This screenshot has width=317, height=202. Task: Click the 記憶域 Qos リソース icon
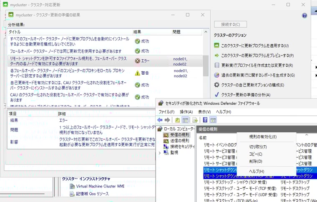pos(72,194)
